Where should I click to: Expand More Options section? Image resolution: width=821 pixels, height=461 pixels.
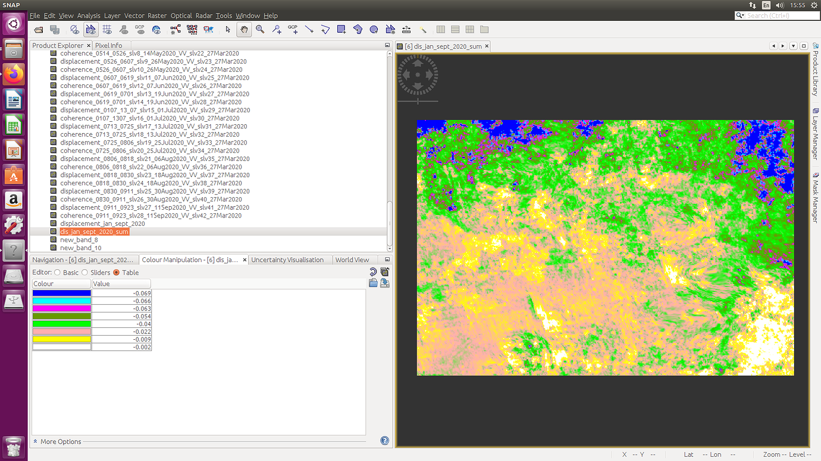57,441
